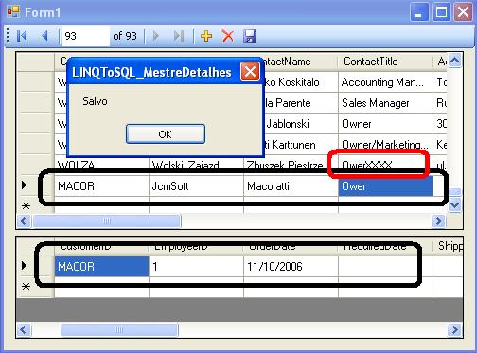The image size is (477, 353).
Task: Select the Koskitalo contact name cell
Action: tap(300, 82)
